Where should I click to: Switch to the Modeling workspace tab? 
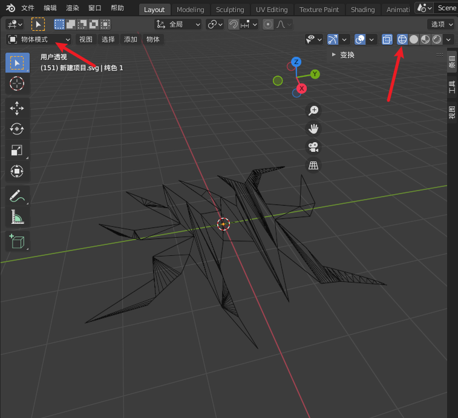(191, 10)
